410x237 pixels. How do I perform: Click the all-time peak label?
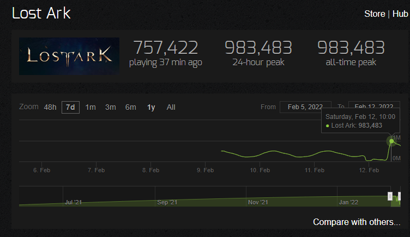click(x=351, y=63)
